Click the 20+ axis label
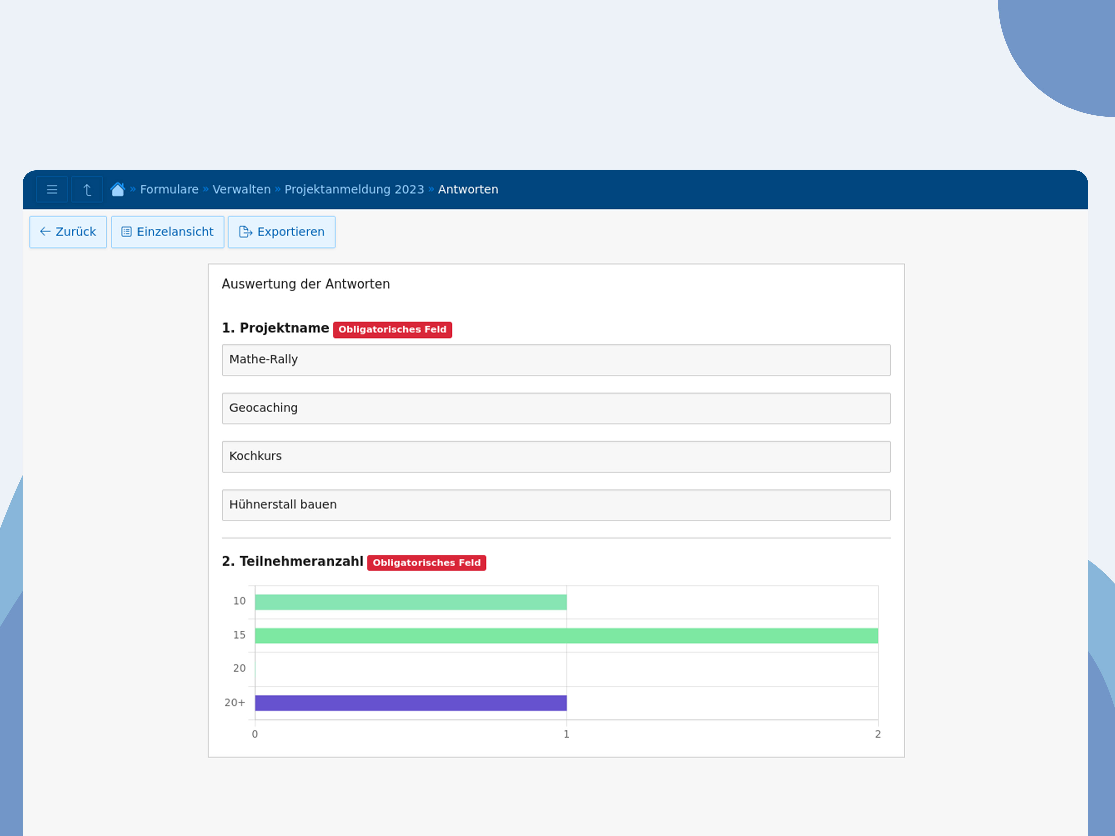 pos(235,703)
